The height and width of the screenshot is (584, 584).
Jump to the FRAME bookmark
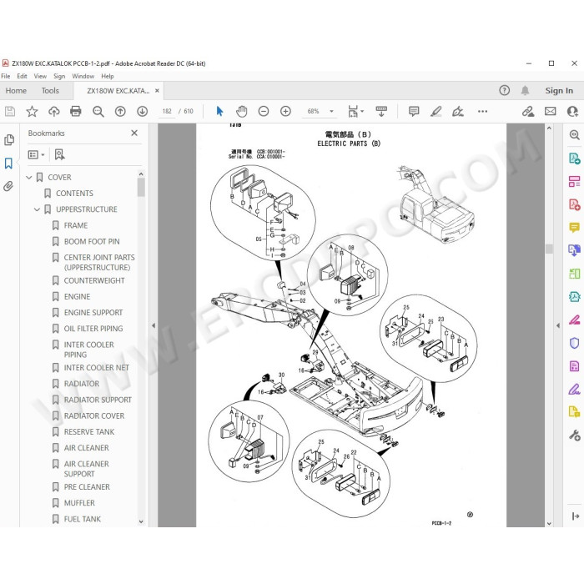tap(76, 225)
